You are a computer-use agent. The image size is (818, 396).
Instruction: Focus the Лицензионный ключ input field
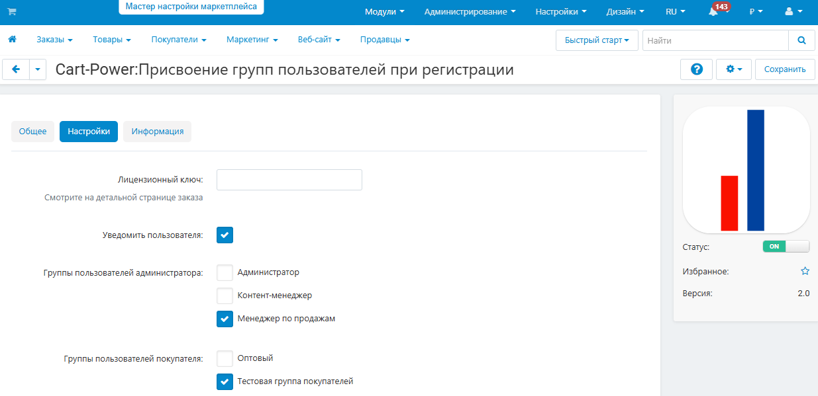coord(289,180)
